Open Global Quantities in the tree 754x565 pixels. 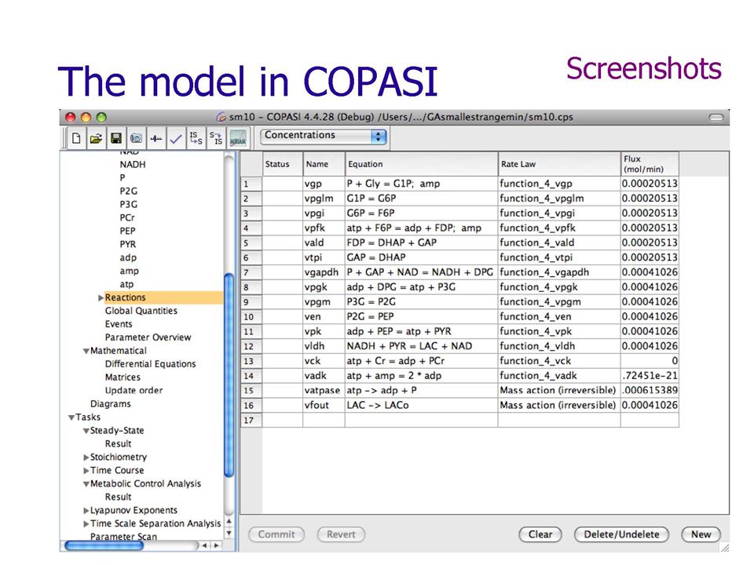[x=141, y=311]
